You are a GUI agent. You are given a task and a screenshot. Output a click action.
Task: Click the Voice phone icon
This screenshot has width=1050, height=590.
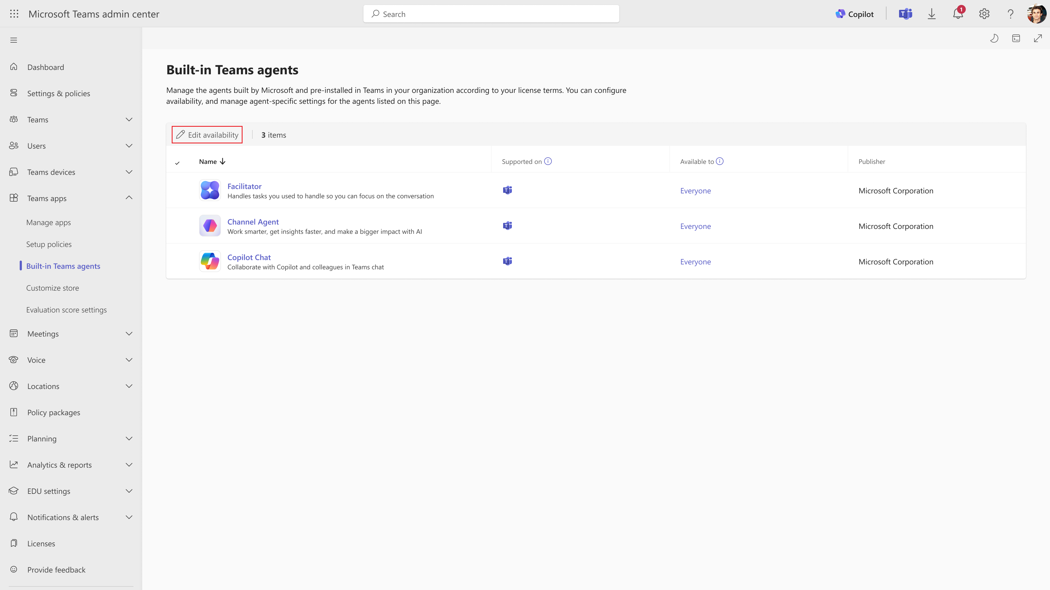(x=14, y=359)
